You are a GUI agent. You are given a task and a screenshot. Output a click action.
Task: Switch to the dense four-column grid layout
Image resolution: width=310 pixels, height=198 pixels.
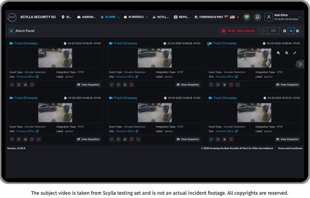(x=297, y=31)
